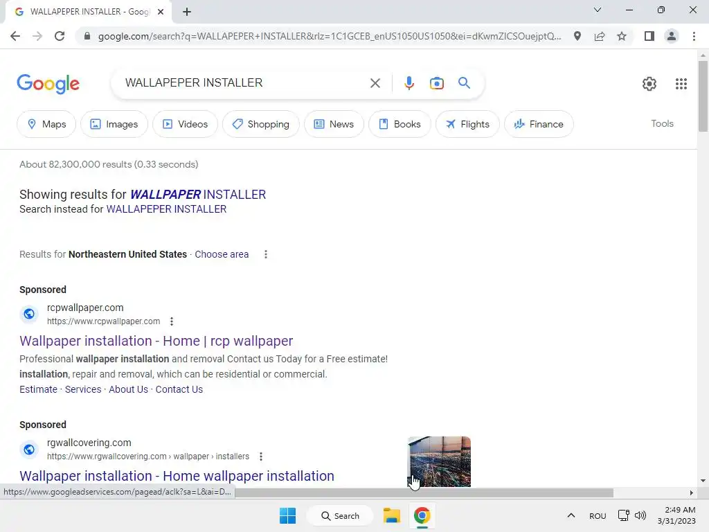709x532 pixels.
Task: Open Wallpaper installation - Home | rcp wallpaper
Action: click(x=156, y=341)
